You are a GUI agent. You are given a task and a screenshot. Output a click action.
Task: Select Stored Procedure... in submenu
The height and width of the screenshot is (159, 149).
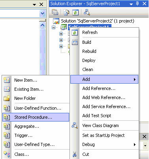click(x=36, y=117)
